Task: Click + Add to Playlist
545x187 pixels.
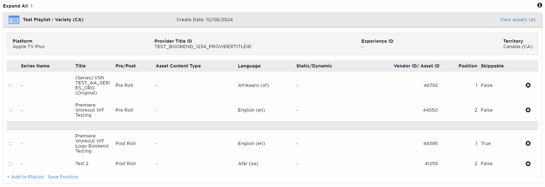Action: click(x=25, y=177)
